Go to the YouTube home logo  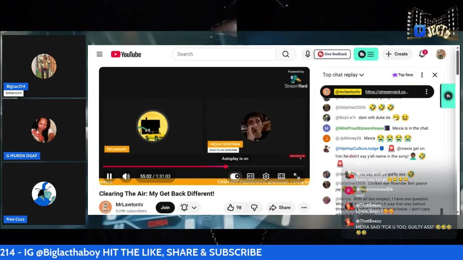tap(126, 54)
